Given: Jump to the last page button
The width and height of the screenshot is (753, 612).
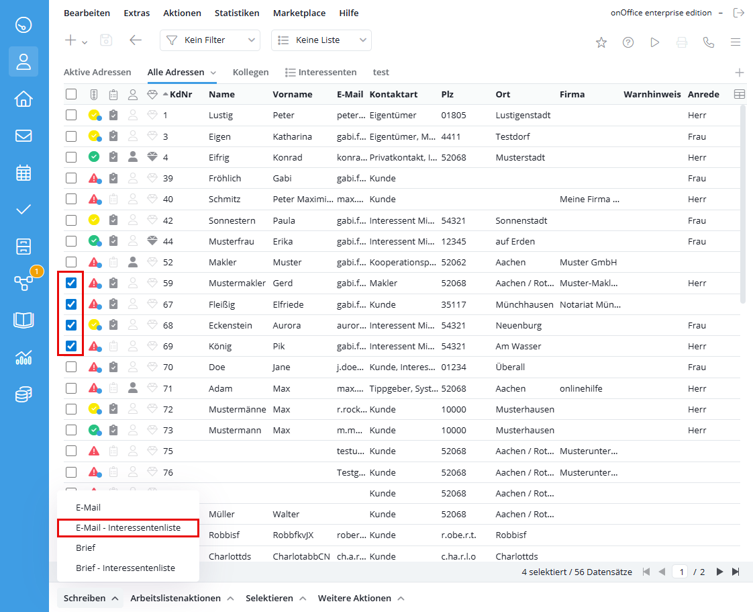Looking at the screenshot, I should (x=736, y=572).
